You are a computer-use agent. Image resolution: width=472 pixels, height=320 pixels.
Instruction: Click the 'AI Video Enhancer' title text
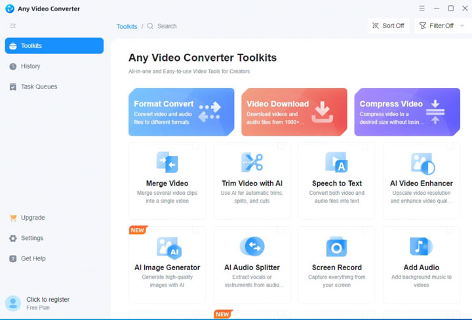[x=422, y=184]
